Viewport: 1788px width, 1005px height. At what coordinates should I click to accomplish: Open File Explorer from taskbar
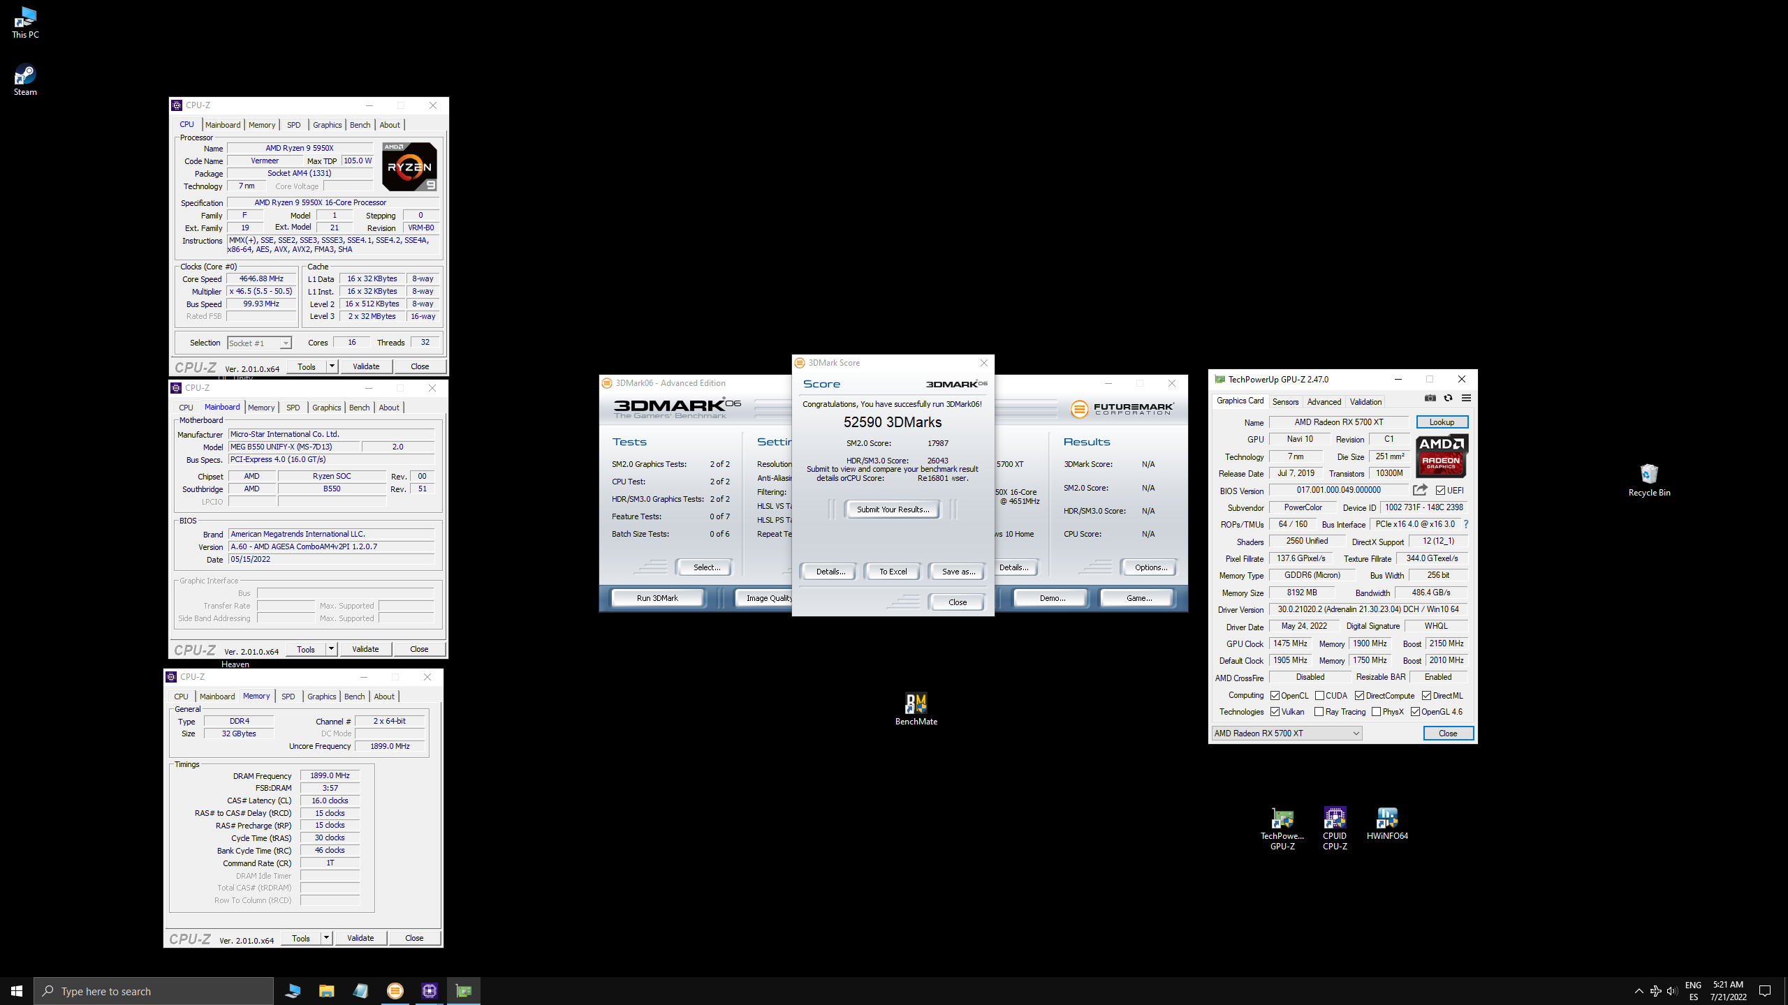pyautogui.click(x=326, y=991)
